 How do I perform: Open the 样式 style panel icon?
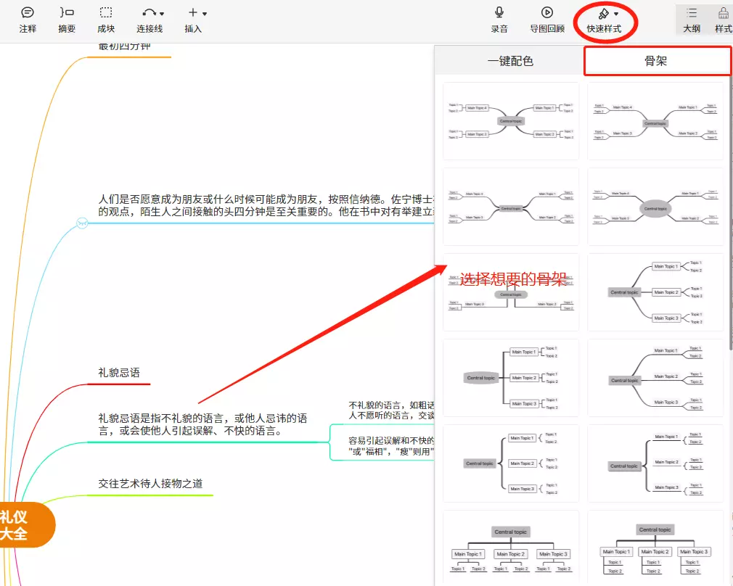pos(723,13)
